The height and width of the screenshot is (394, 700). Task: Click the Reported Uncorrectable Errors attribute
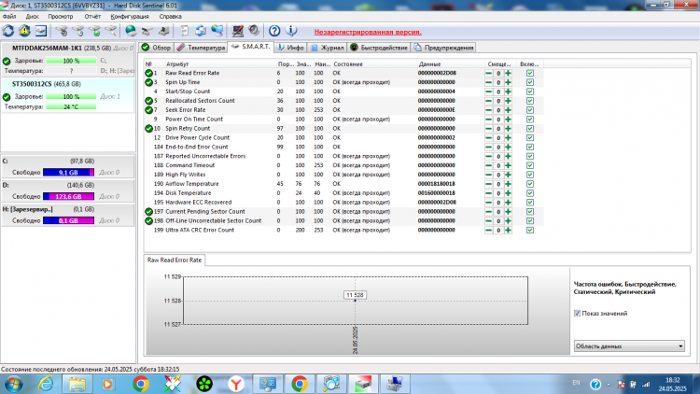click(x=205, y=156)
